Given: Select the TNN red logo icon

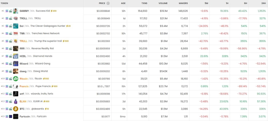Looking at the screenshot, I should pyautogui.click(x=16, y=34).
